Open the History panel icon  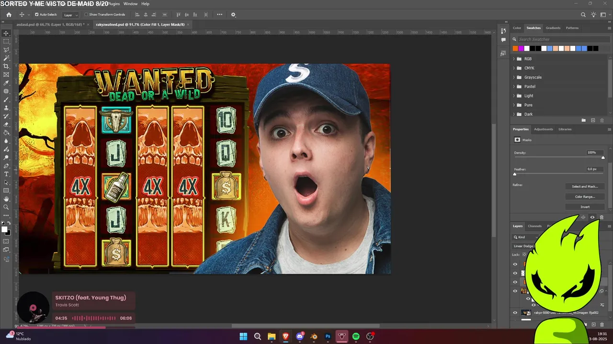click(503, 31)
